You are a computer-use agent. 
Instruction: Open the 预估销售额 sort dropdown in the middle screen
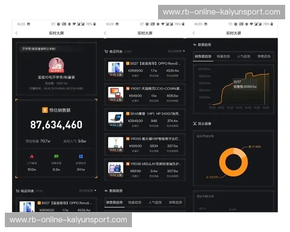pos(176,51)
